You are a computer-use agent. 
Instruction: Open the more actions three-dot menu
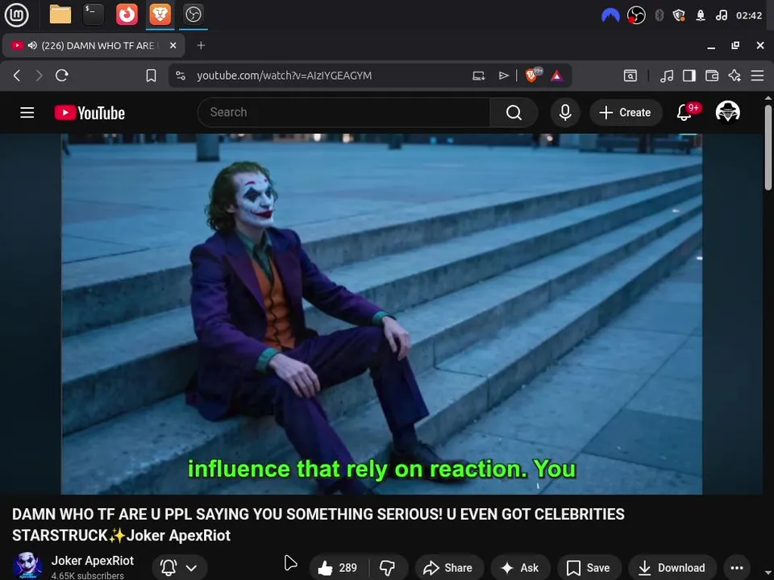click(x=737, y=568)
